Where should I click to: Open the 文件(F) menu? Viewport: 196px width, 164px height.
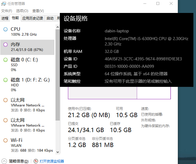click(x=6, y=11)
